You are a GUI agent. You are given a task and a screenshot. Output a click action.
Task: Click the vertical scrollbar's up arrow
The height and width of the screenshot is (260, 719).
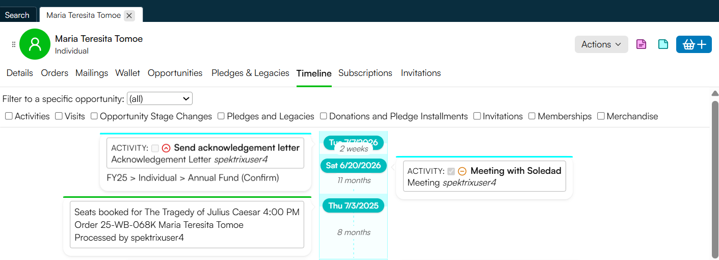tap(715, 93)
